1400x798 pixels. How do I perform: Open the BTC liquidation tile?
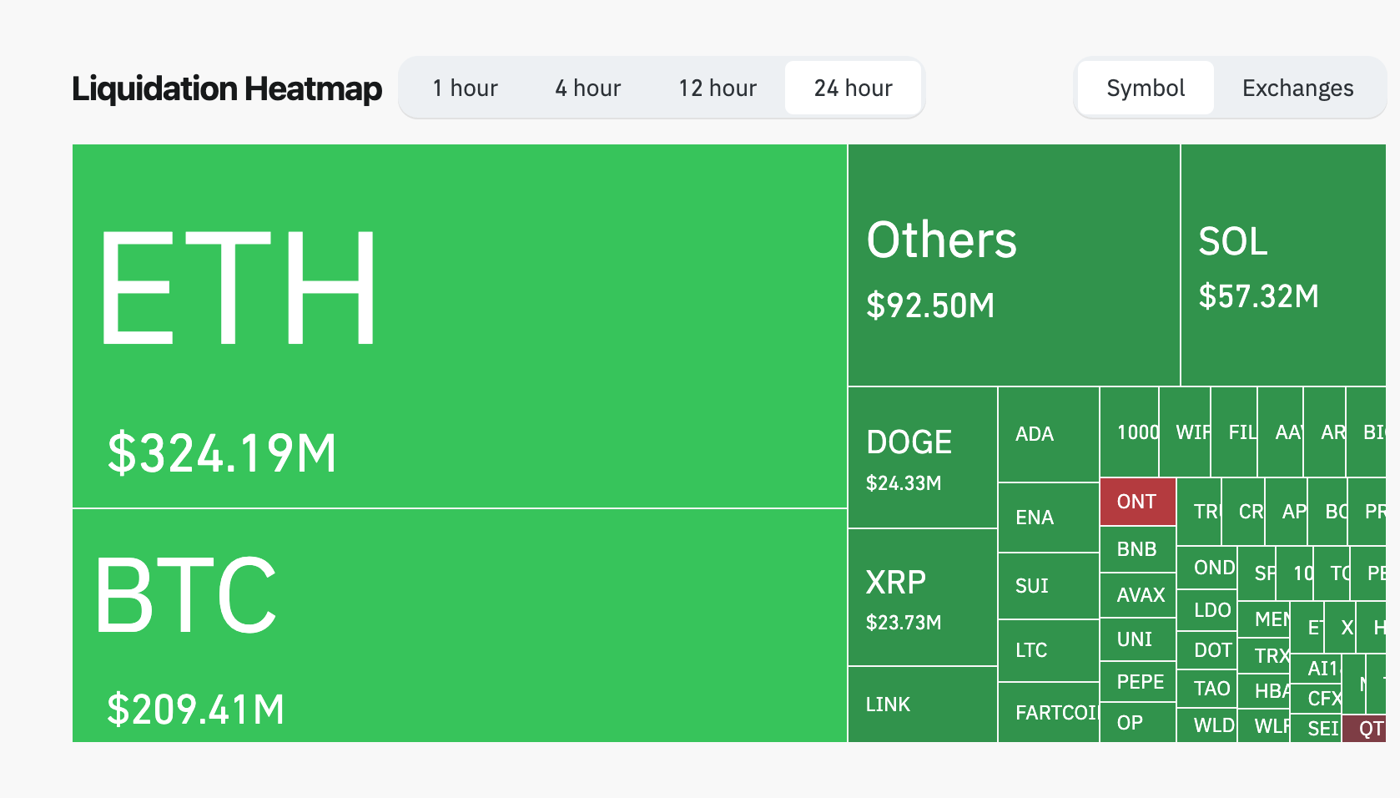pos(459,625)
